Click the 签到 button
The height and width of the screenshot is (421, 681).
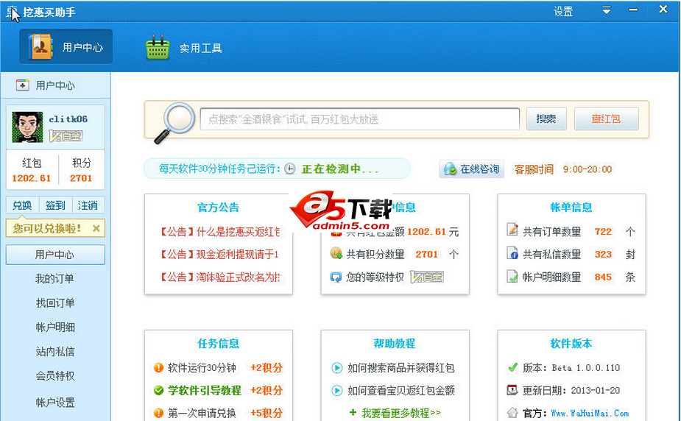pos(55,205)
